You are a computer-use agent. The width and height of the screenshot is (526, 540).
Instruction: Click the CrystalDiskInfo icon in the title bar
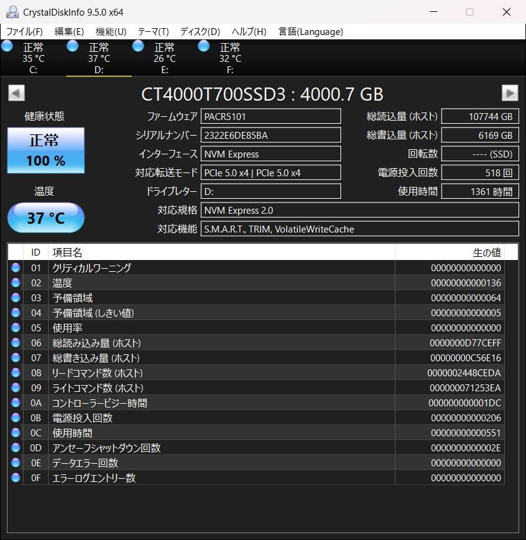(11, 11)
